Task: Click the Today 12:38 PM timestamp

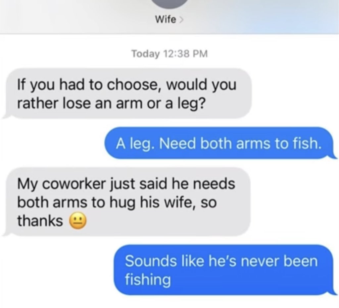Action: pos(170,54)
